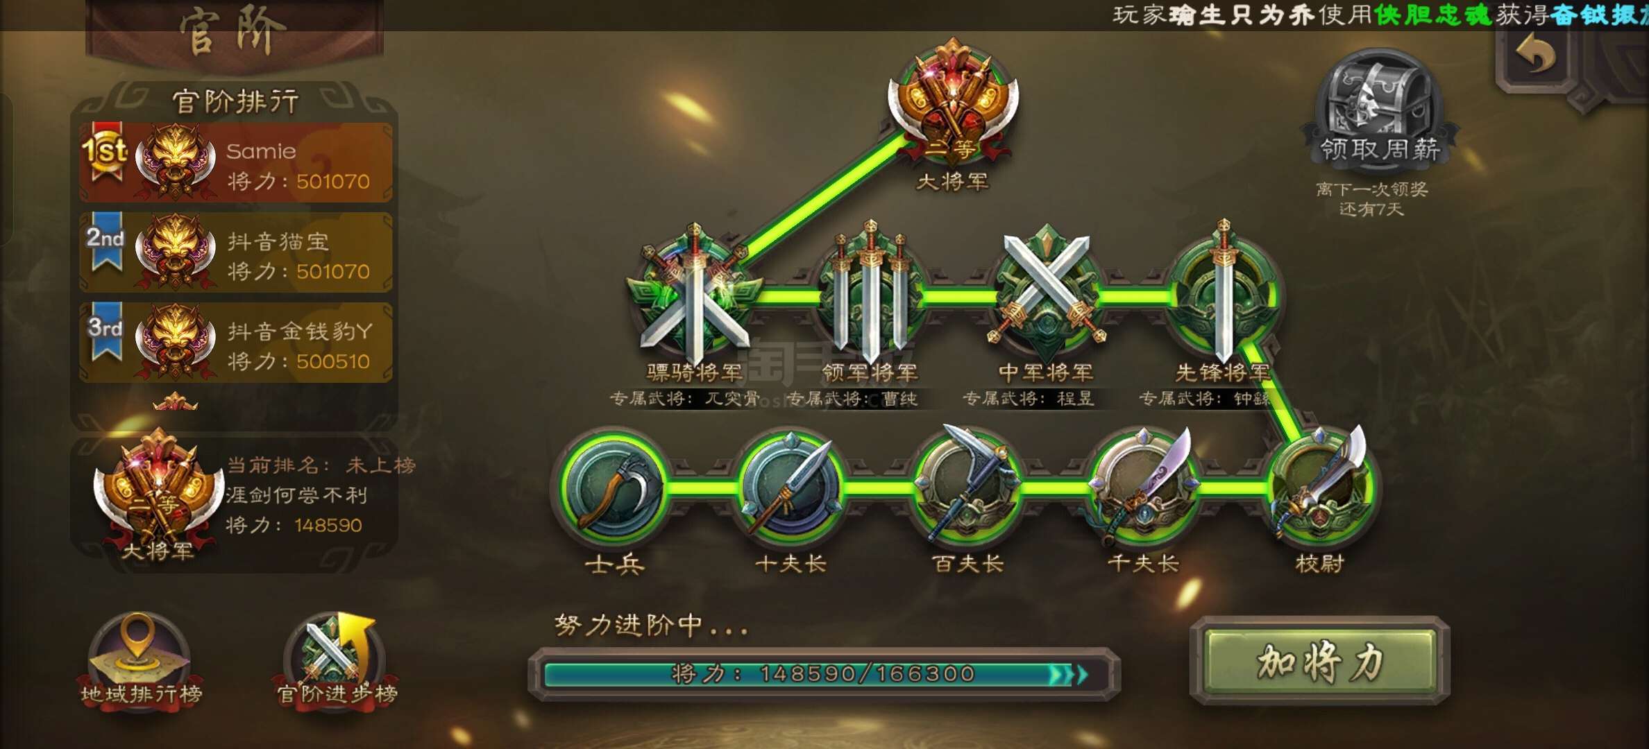Select the 骠骑将军 crossed swords badge
The height and width of the screenshot is (749, 1649).
(x=694, y=295)
